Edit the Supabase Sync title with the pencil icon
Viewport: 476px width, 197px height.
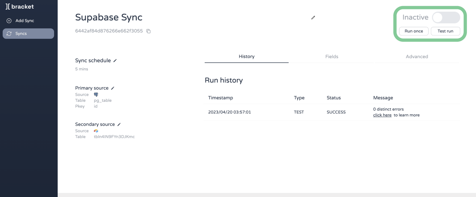pos(313,18)
